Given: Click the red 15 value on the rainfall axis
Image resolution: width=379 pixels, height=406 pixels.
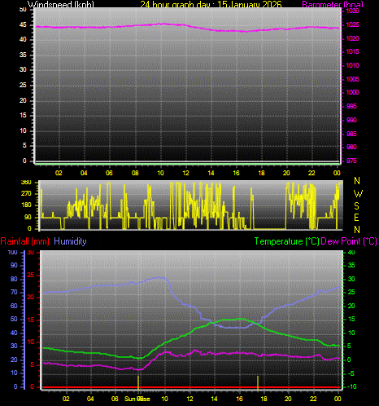Looking at the screenshot, I should point(31,320).
